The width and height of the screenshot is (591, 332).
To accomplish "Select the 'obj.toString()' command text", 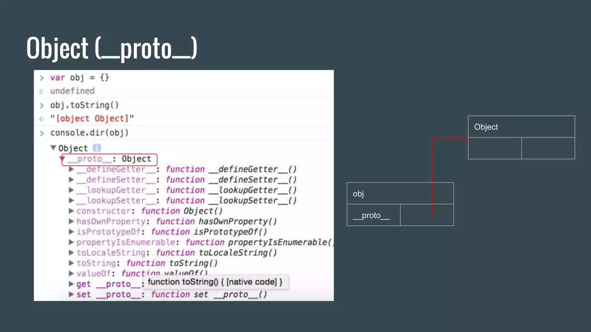I will click(85, 105).
